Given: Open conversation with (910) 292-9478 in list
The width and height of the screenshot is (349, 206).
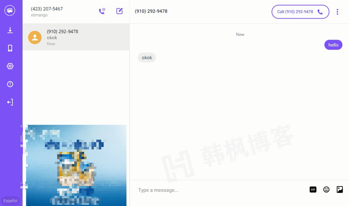Looking at the screenshot, I should tap(76, 37).
